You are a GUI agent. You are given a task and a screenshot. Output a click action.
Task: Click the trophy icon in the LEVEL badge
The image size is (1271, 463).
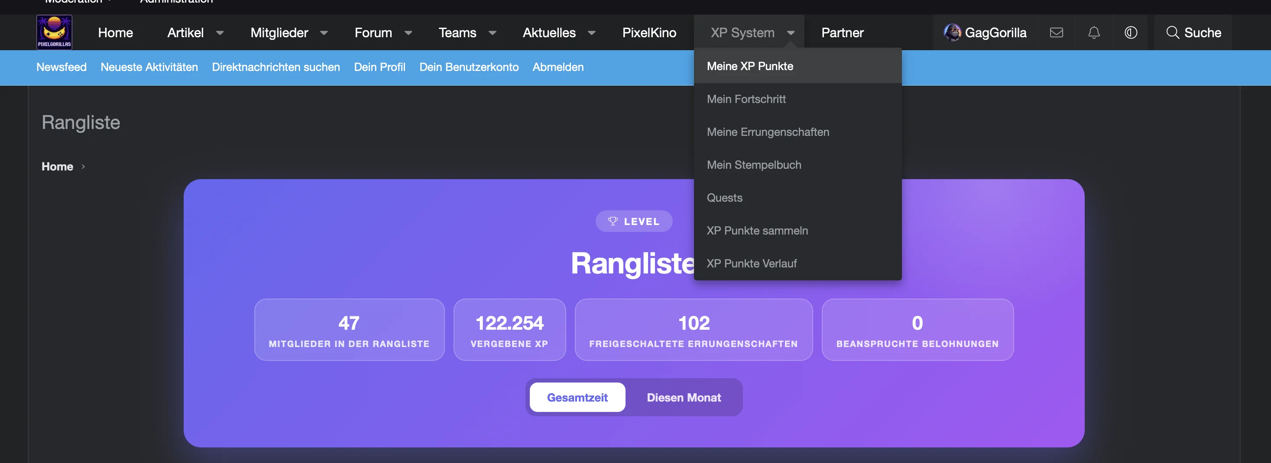pyautogui.click(x=612, y=221)
